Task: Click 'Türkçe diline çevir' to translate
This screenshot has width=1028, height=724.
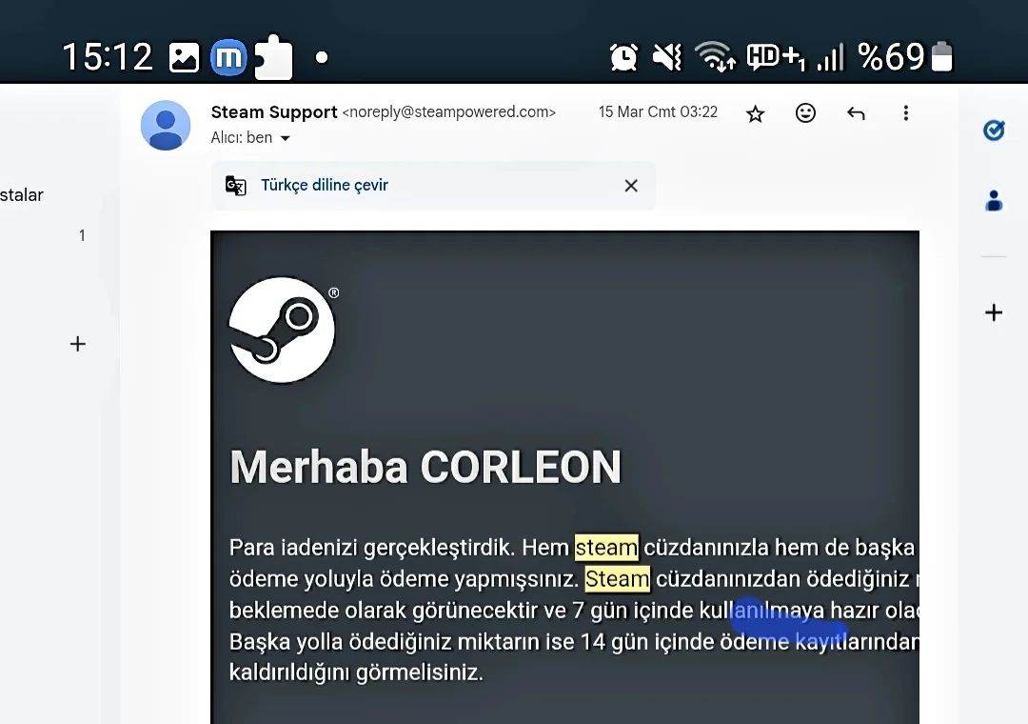Action: [325, 185]
